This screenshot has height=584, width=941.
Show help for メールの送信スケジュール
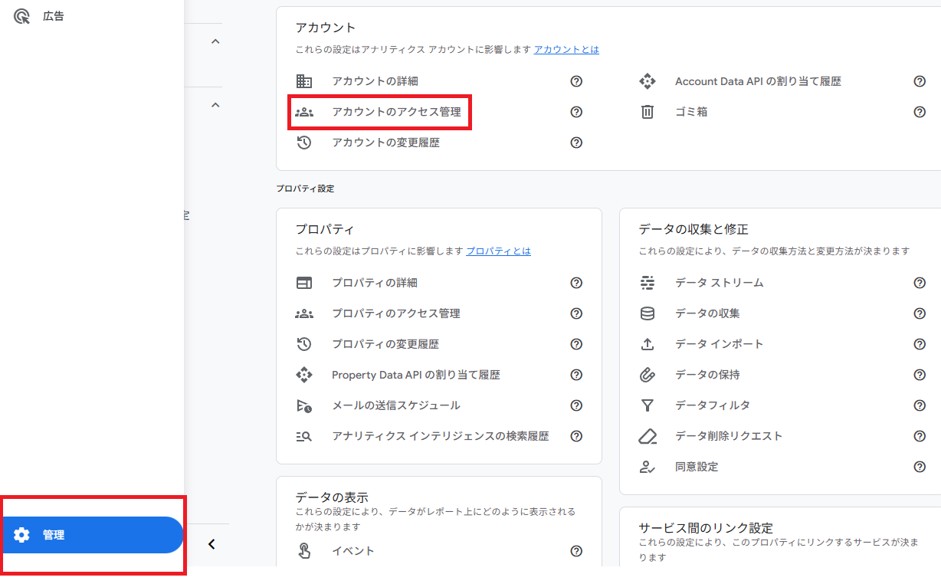pos(576,405)
